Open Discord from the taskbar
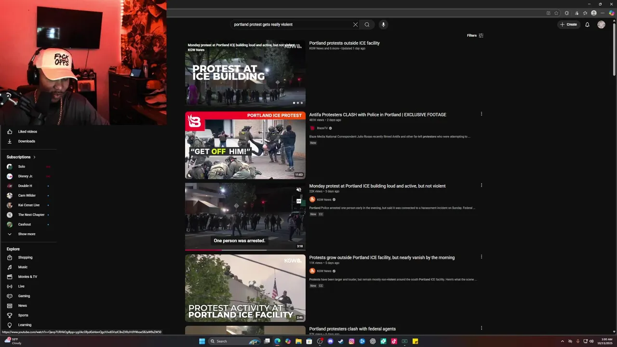Viewport: 617px width, 347px height. click(x=330, y=341)
